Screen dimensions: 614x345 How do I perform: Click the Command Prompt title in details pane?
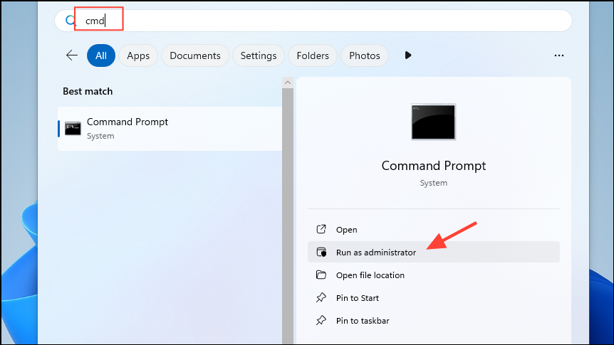pos(434,166)
